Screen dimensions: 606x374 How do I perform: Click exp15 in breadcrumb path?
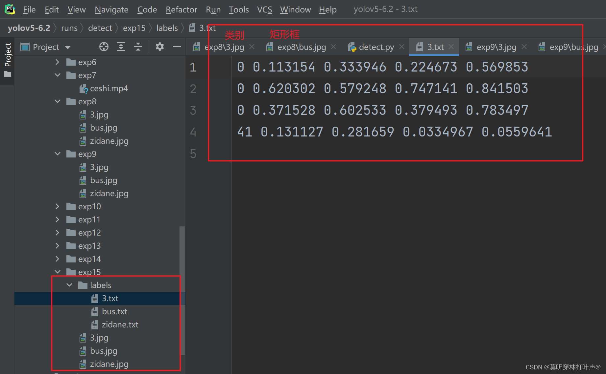point(134,28)
